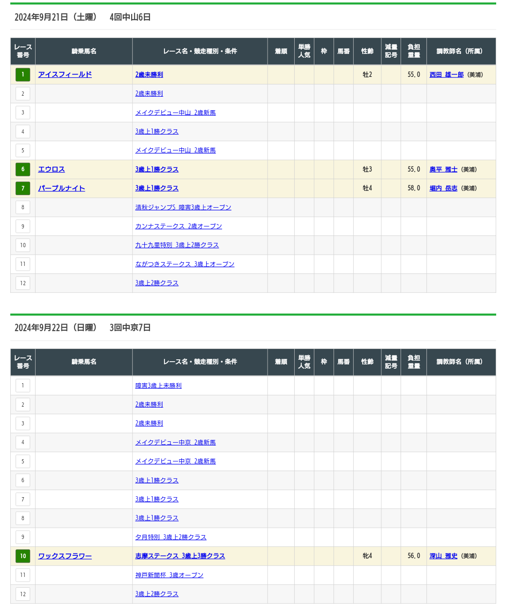Open ながつきステークス 3歳上オープン race

185,264
